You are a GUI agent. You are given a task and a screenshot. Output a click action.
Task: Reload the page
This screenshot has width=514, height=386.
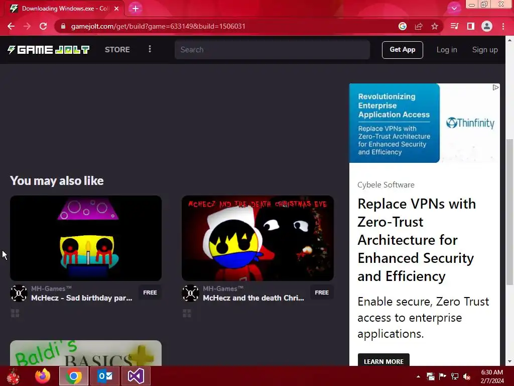click(x=43, y=26)
